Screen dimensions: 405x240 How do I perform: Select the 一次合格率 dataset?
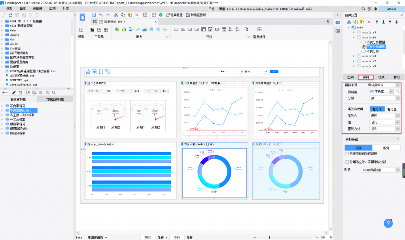17,120
